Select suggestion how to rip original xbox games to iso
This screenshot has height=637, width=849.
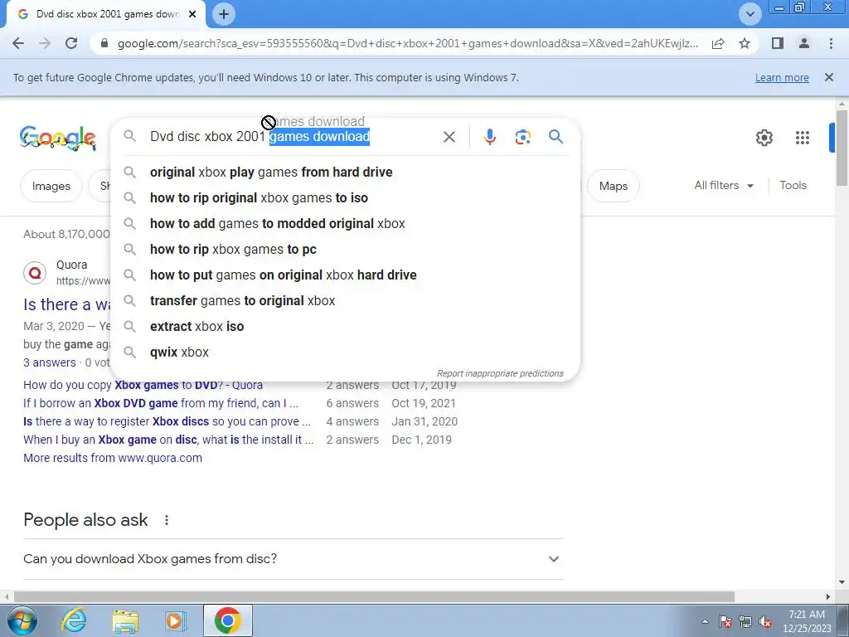(345, 197)
